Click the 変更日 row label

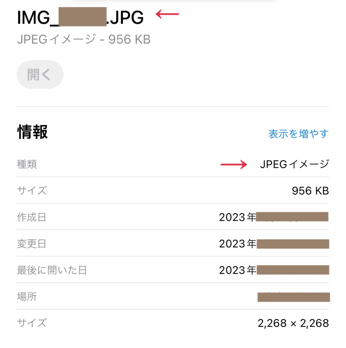pos(31,244)
